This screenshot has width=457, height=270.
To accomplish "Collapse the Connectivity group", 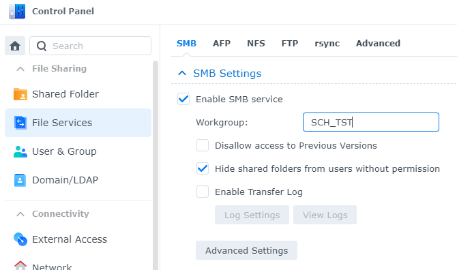I will (x=20, y=214).
